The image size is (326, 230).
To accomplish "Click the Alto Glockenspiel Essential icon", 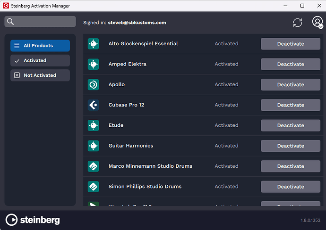I will coord(93,44).
